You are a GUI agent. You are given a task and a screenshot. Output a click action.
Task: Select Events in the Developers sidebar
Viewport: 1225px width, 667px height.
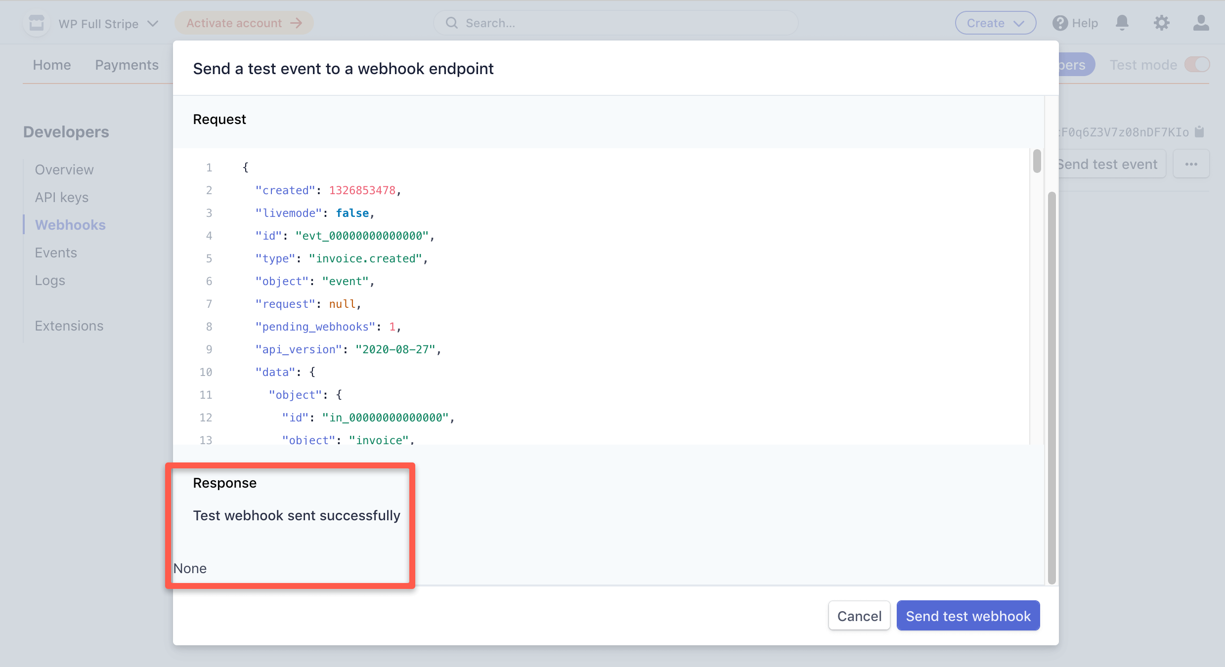(56, 252)
